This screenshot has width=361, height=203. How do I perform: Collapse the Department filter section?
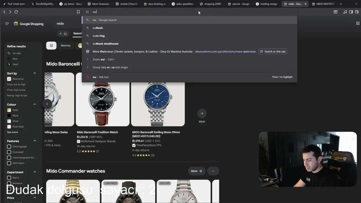35,172
